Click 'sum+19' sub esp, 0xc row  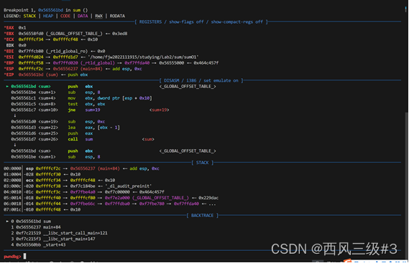click(58, 122)
